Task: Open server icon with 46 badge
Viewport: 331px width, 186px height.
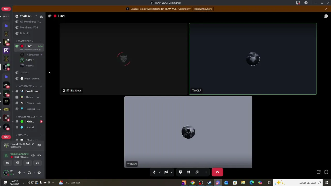Action: 6,42
